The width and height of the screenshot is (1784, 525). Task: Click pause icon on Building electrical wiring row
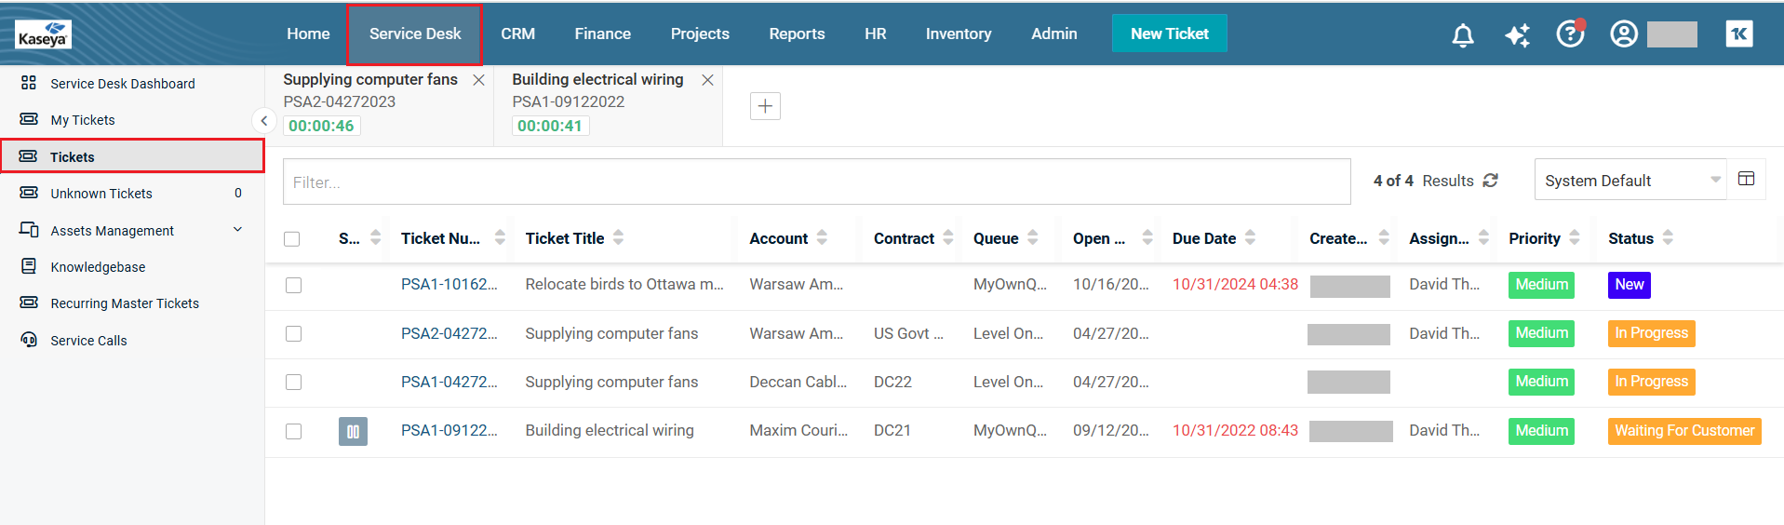pos(353,431)
